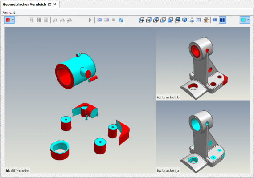Click the 'id: bracket_b' label
The height and width of the screenshot is (178, 254).
(x=168, y=97)
